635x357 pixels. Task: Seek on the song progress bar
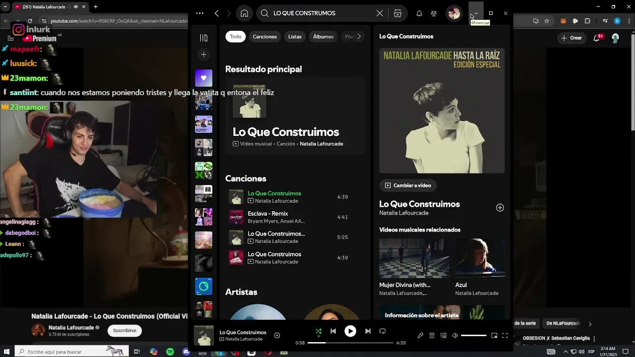pos(350,343)
